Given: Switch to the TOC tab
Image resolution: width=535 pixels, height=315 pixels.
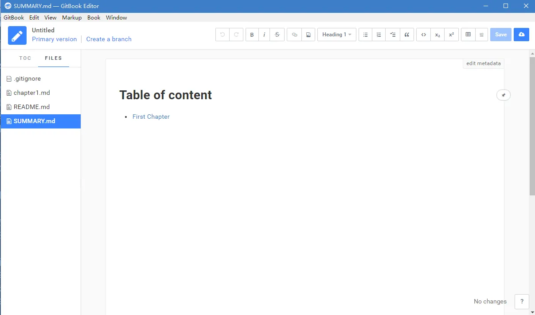Looking at the screenshot, I should [25, 58].
